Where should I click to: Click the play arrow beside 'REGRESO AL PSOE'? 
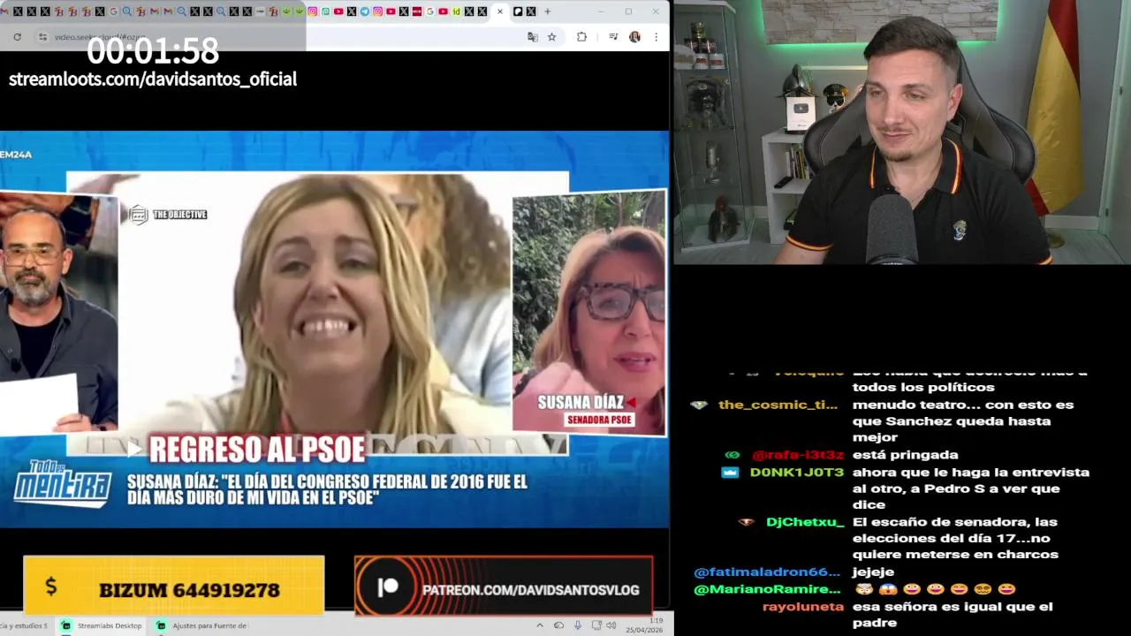[134, 449]
